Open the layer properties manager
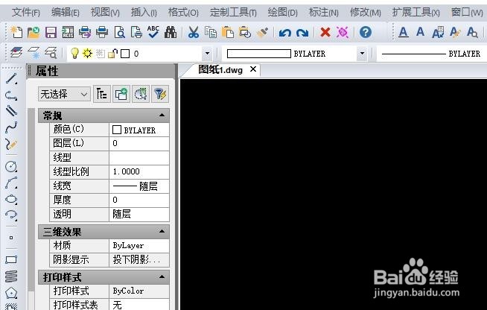487x310 pixels. (16, 53)
